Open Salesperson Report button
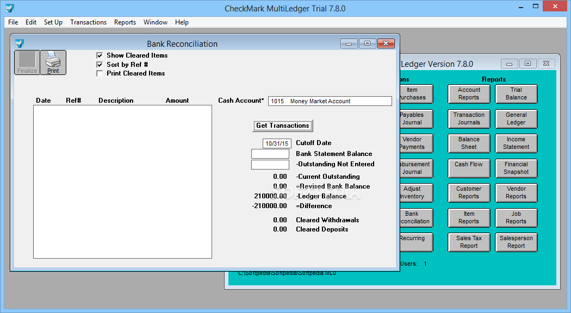The width and height of the screenshot is (571, 313). (516, 242)
